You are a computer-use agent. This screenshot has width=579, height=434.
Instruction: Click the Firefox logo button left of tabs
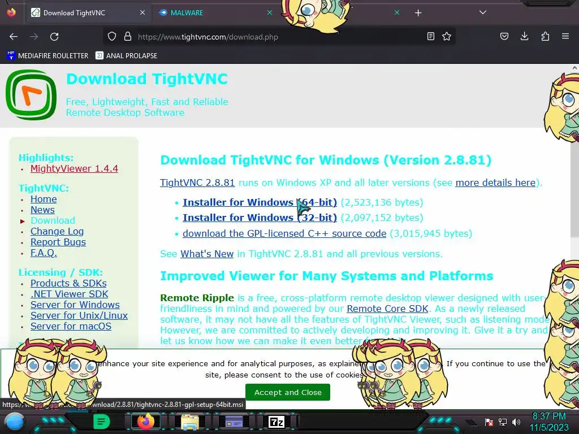(11, 12)
